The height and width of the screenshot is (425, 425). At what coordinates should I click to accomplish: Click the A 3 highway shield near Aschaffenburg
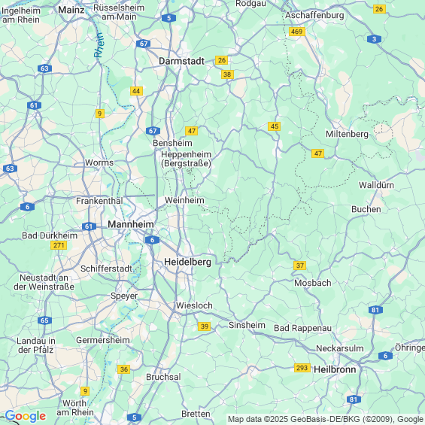374,39
